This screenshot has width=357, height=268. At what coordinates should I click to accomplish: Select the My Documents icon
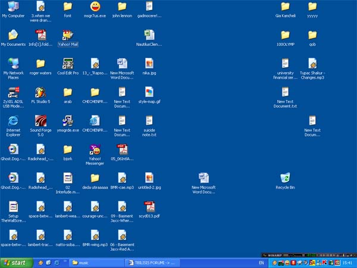(13, 38)
